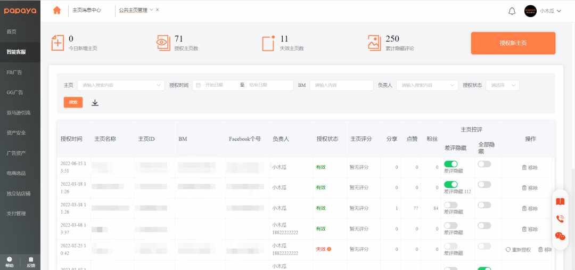Open the notification bell
Screen dimensions: 575x270
coord(512,11)
